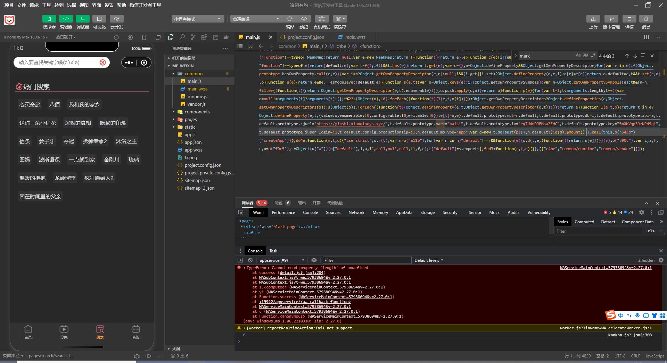This screenshot has width=667, height=363.
Task: Open DevTools settings gear icon
Action: pos(641,212)
